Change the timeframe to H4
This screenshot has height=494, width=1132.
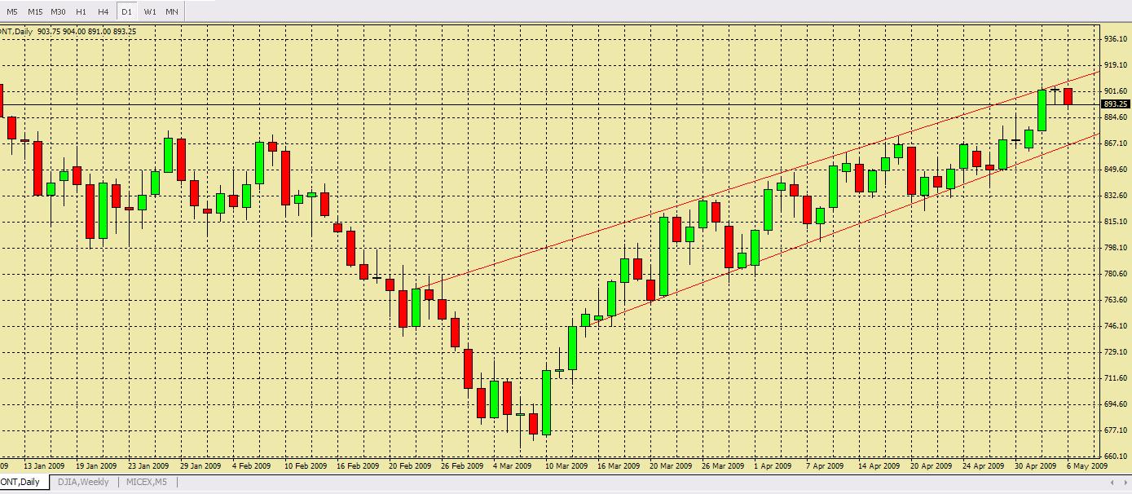[104, 11]
